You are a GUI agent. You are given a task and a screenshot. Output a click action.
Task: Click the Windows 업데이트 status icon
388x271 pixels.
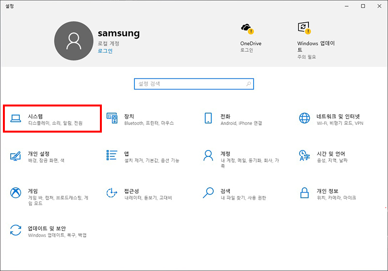click(304, 28)
